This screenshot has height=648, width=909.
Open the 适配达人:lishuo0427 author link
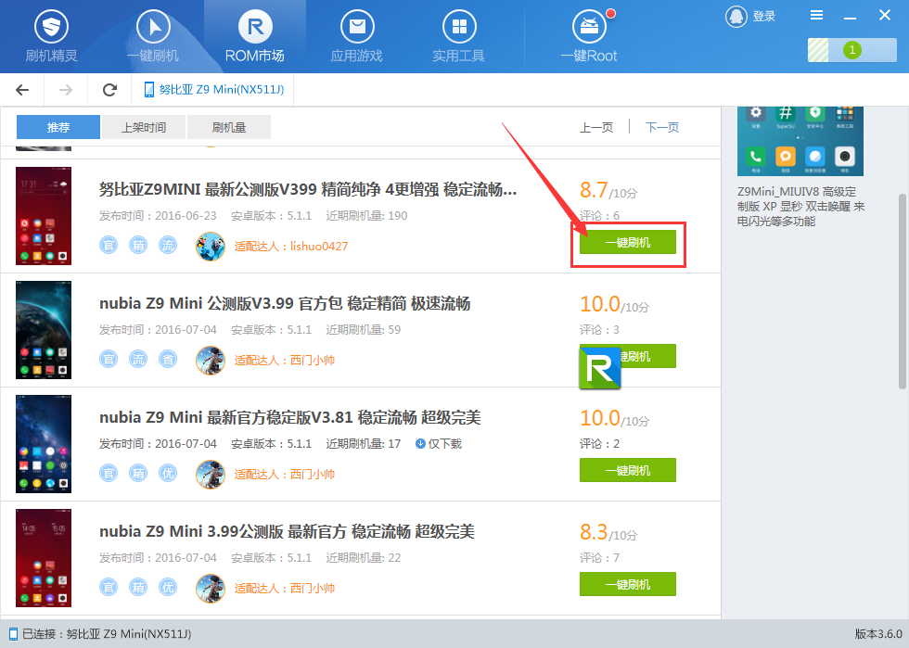[291, 246]
